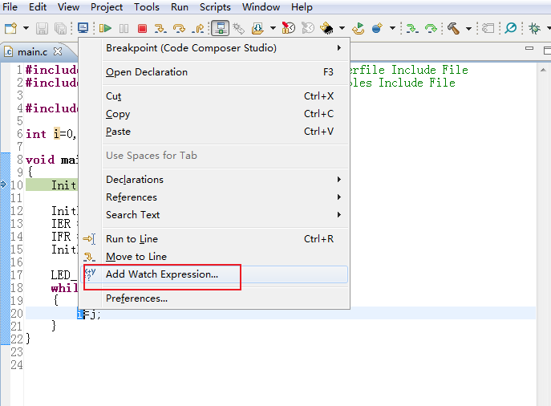
Task: Open the Window menu
Action: pyautogui.click(x=261, y=7)
